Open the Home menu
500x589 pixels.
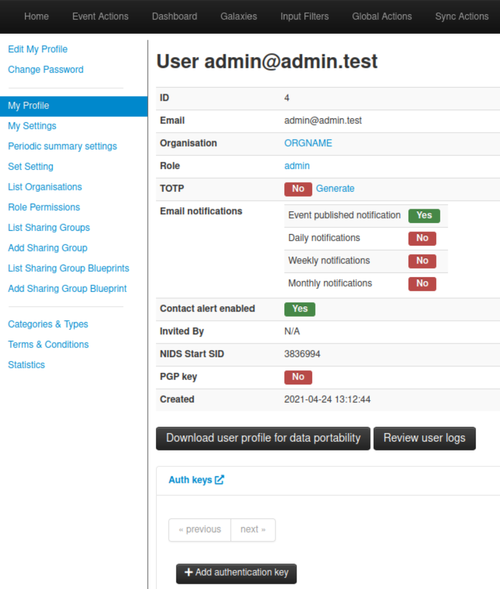point(37,17)
